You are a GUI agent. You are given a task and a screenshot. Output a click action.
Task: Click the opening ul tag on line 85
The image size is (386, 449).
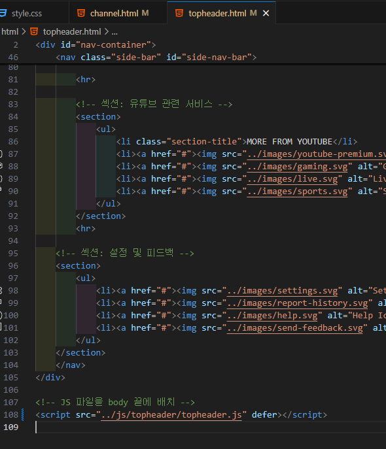[x=106, y=129]
